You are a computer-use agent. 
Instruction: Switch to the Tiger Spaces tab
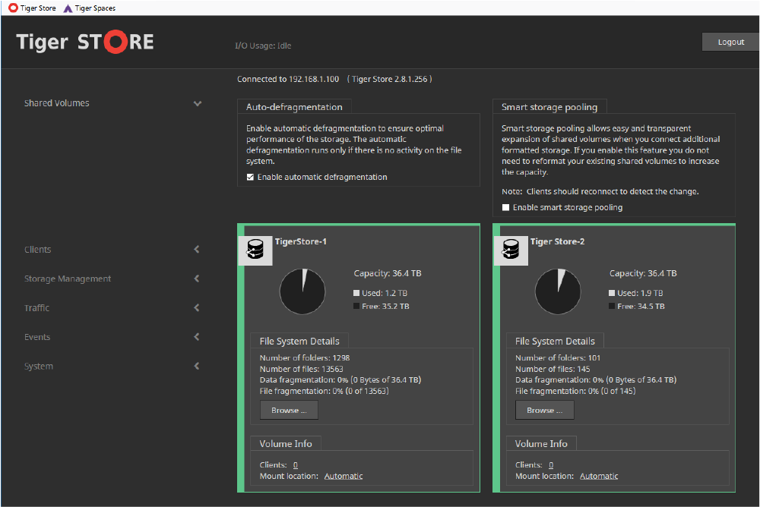click(90, 8)
